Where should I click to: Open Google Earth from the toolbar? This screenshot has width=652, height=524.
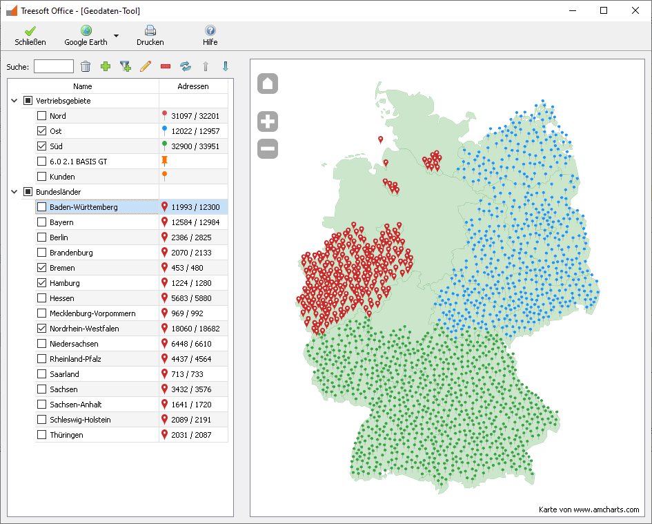[86, 36]
